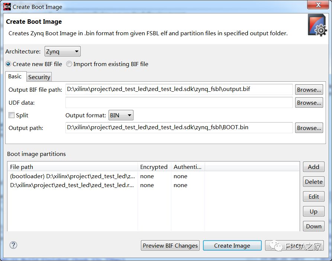Click the File path column header
Image resolution: width=332 pixels, height=261 pixels.
[72, 167]
